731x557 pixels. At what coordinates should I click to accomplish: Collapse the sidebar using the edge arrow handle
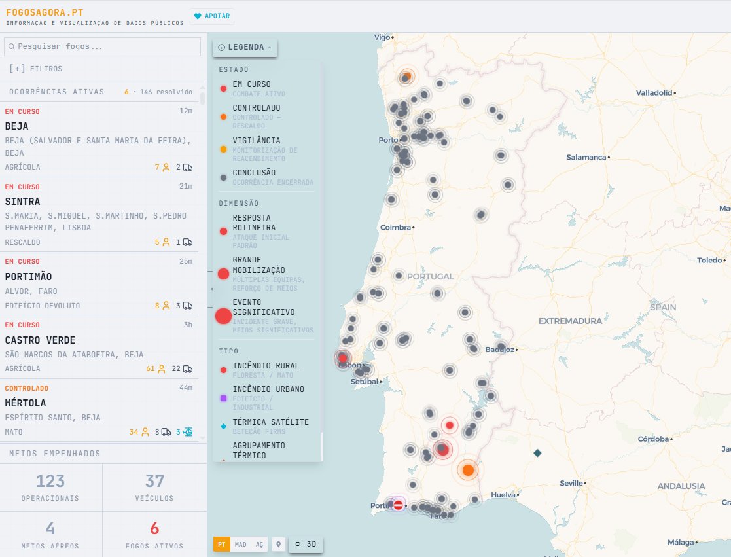click(211, 289)
